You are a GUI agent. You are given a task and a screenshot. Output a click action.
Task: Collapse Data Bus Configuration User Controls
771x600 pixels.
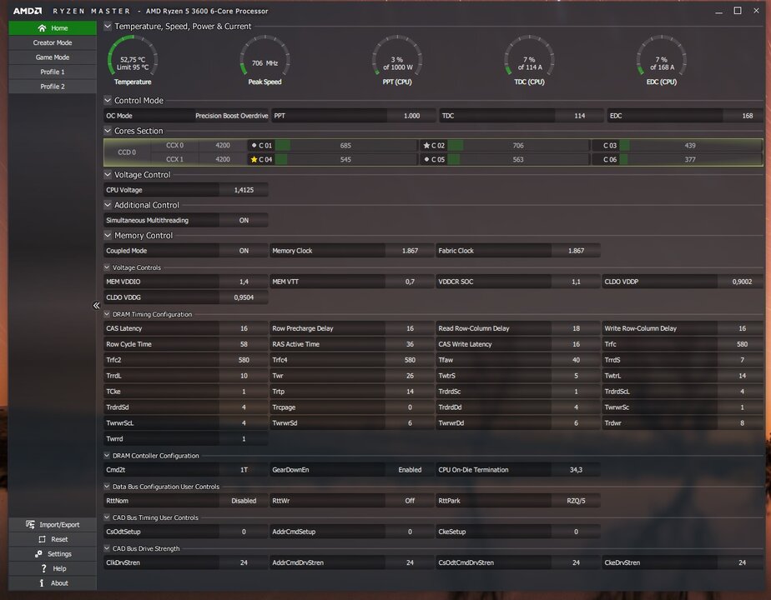click(107, 487)
